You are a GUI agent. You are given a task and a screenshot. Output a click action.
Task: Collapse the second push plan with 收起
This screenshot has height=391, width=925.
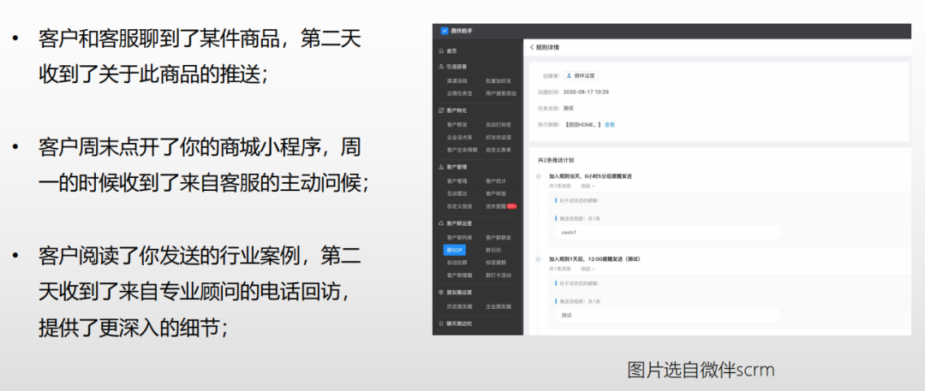click(x=588, y=267)
